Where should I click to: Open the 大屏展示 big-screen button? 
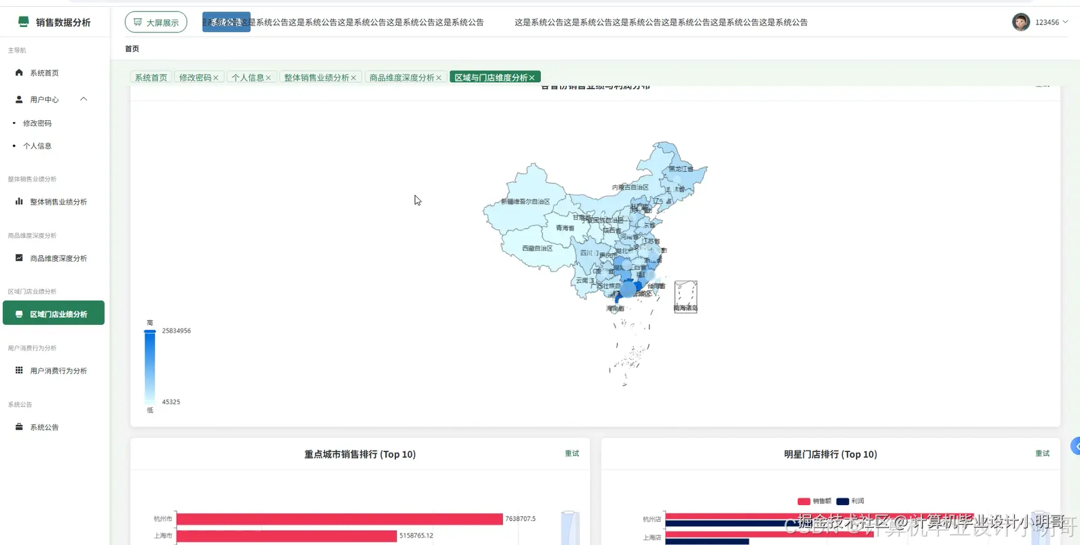156,23
